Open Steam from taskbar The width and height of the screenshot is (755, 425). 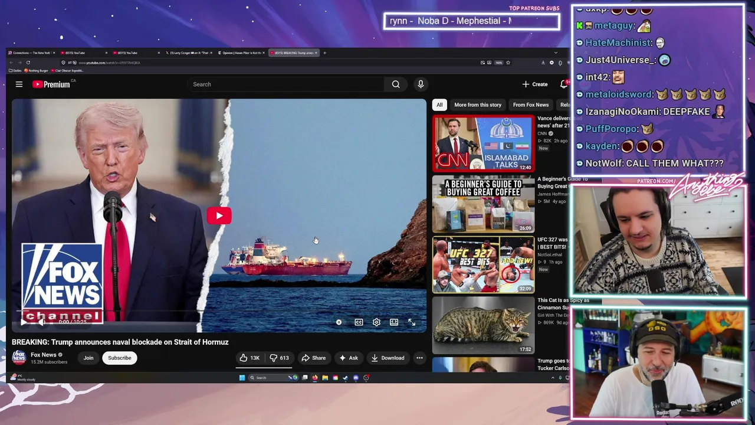coord(345,378)
